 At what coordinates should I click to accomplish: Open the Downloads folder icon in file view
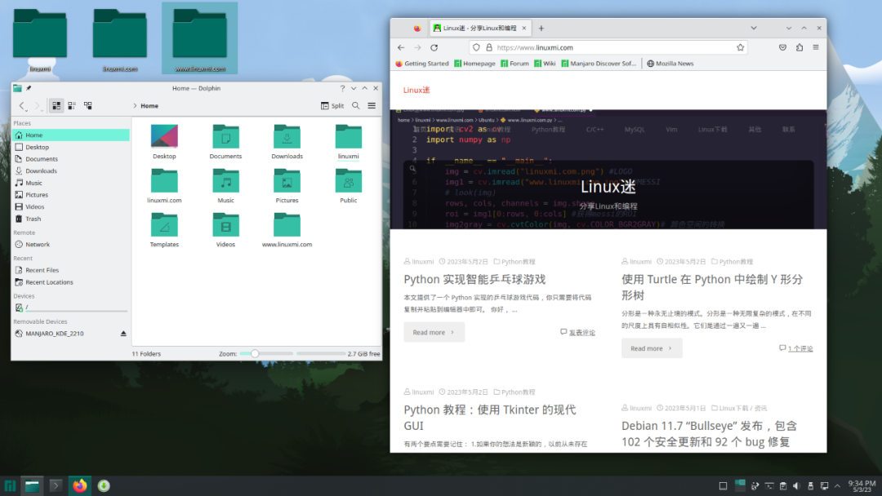[x=287, y=142]
